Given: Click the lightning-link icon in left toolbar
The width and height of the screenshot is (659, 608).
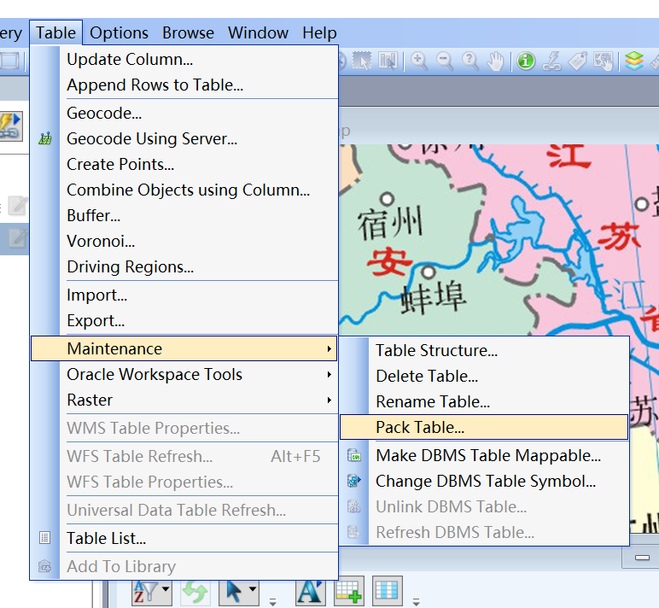Looking at the screenshot, I should [11, 126].
